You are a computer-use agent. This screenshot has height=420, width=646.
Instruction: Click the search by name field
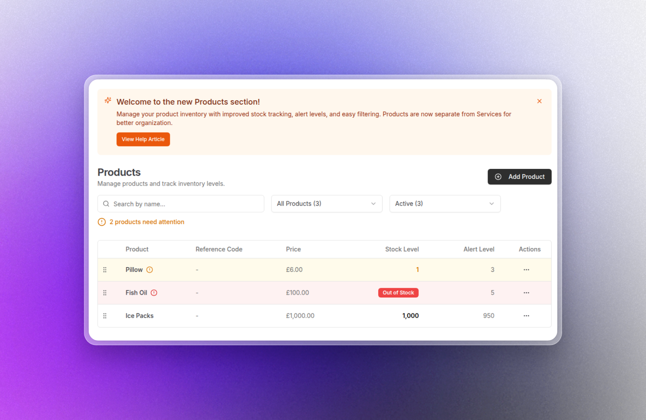pyautogui.click(x=180, y=204)
